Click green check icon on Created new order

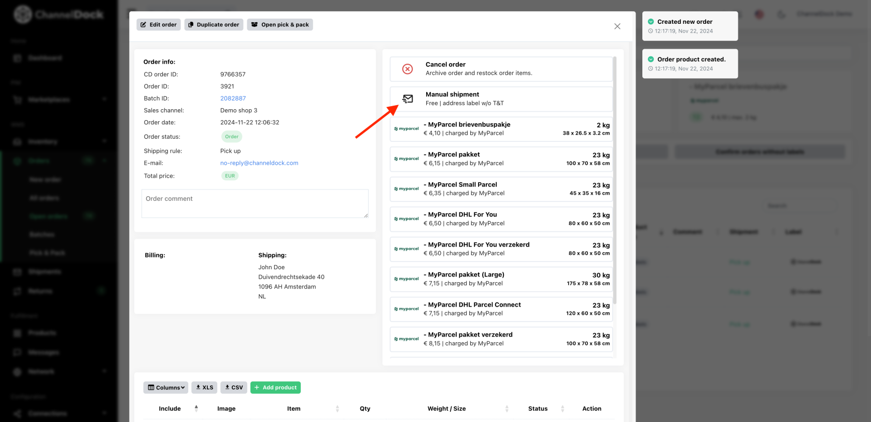coord(651,22)
